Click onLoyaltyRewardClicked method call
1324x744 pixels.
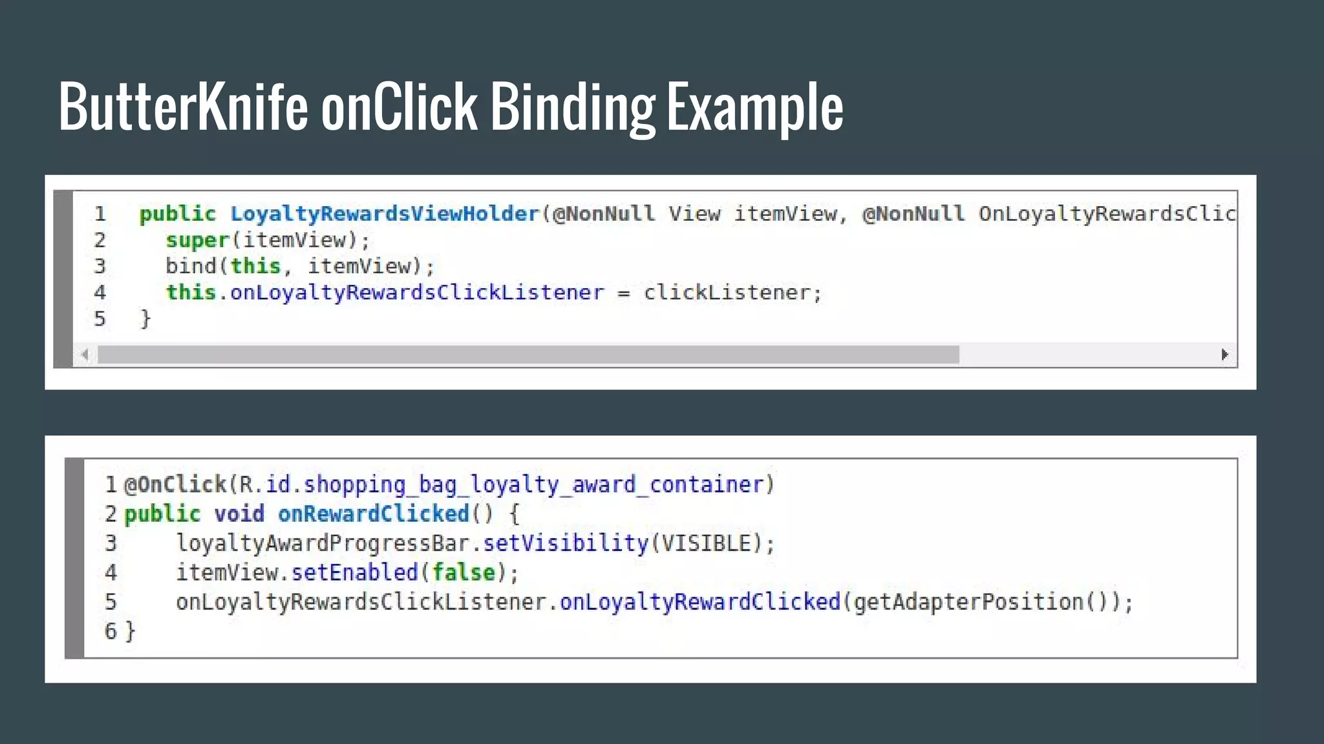[700, 602]
